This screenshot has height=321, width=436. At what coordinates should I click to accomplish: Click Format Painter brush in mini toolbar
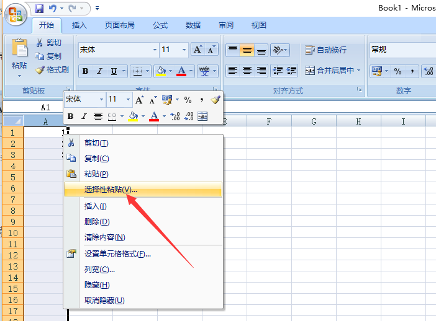216,100
